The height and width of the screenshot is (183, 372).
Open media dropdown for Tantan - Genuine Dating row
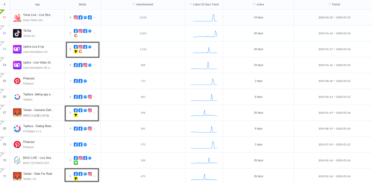pyautogui.click(x=94, y=113)
